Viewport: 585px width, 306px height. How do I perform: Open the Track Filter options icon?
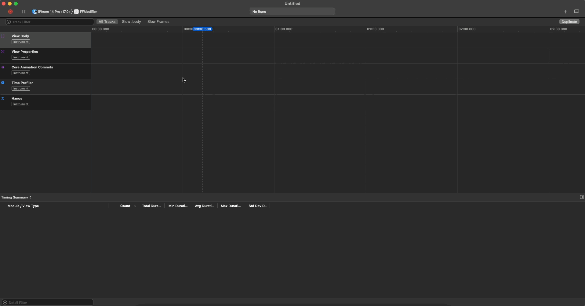pos(9,22)
